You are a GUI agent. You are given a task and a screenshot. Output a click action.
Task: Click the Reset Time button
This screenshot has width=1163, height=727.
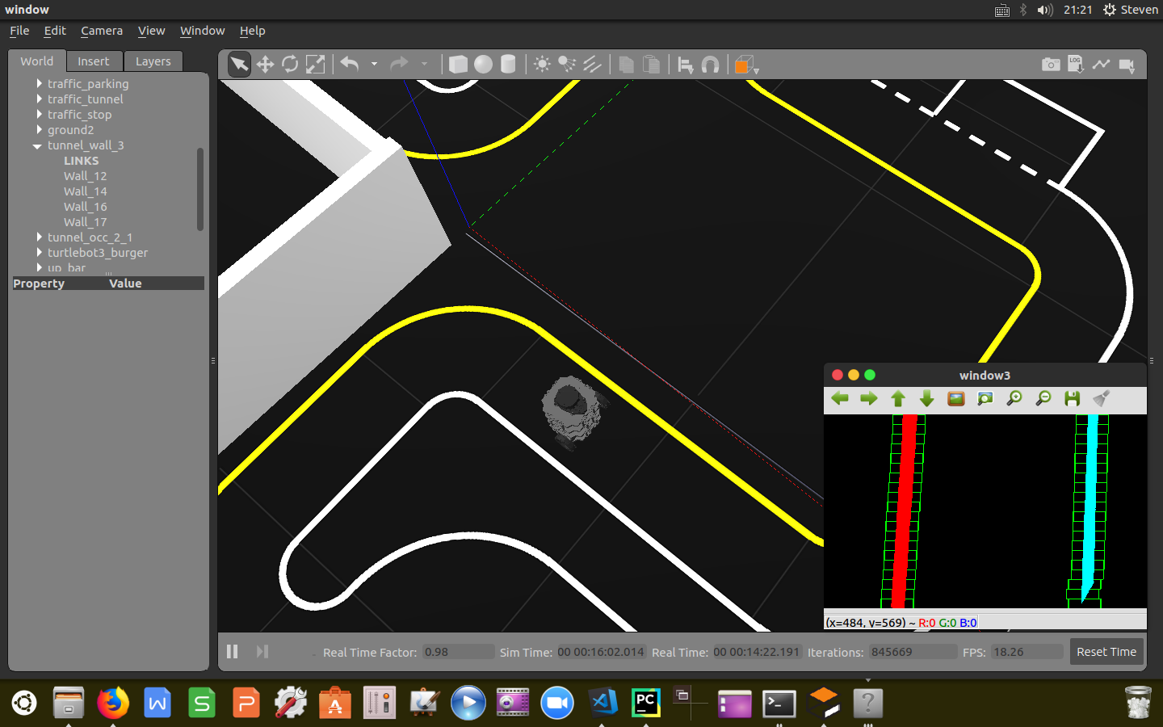coord(1106,652)
